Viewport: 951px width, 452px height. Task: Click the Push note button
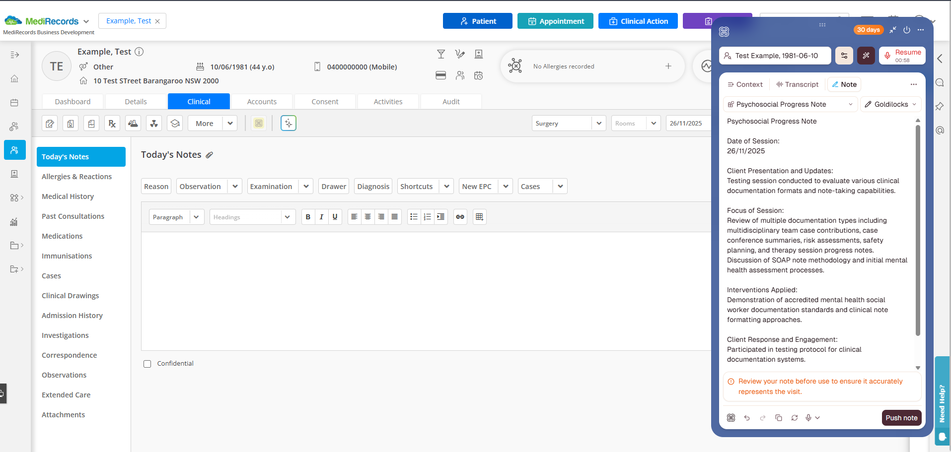pyautogui.click(x=901, y=418)
